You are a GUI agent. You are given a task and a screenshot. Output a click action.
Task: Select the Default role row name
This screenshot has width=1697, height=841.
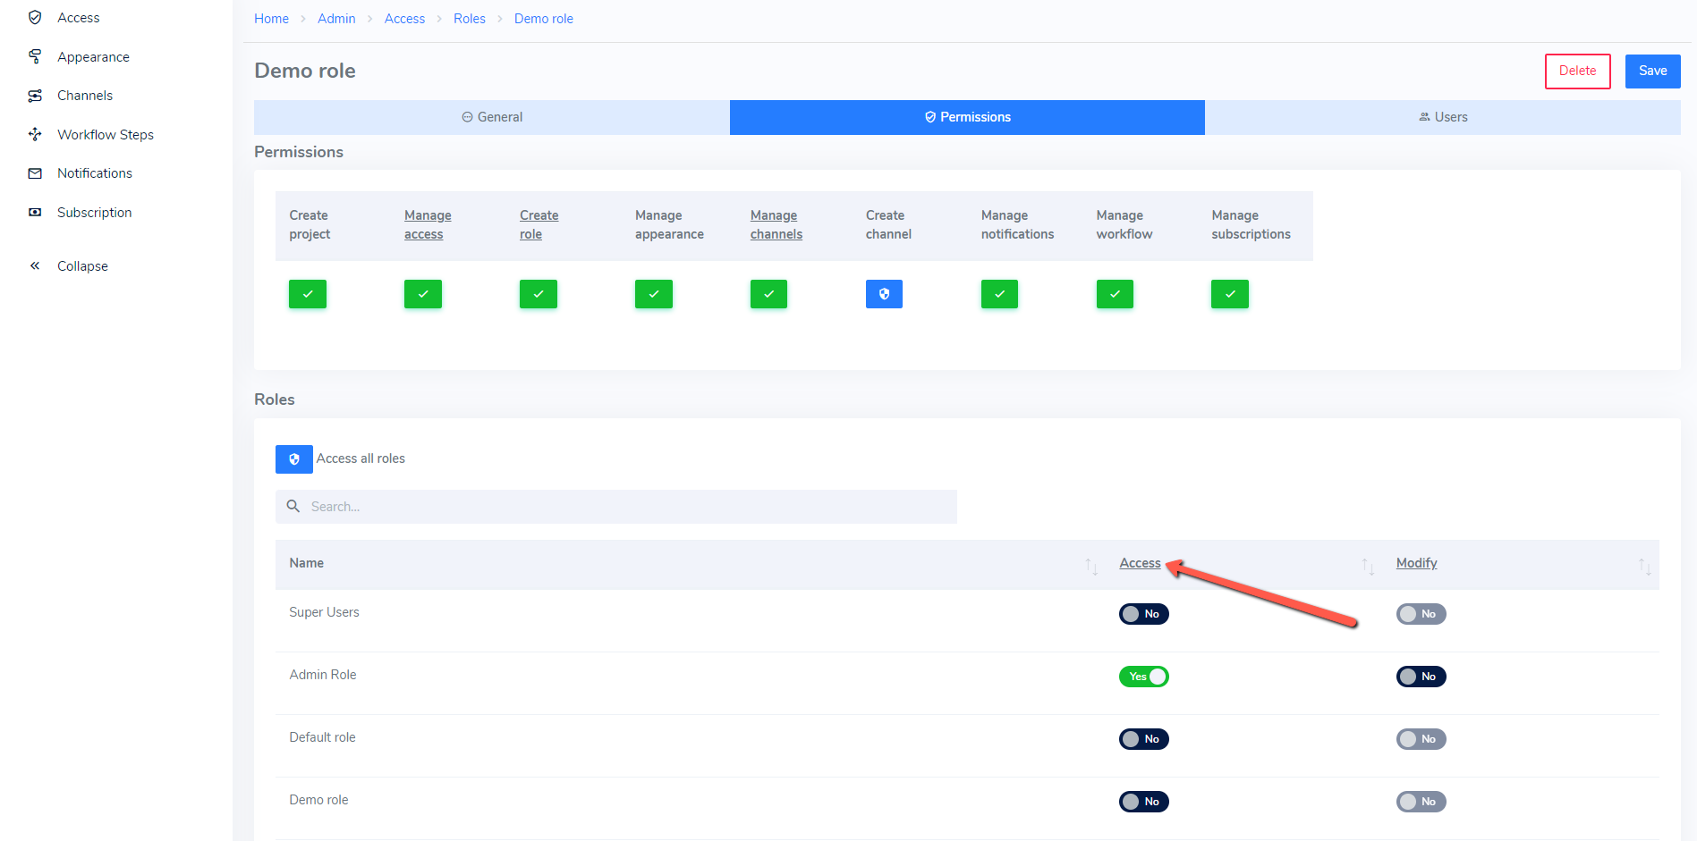coord(322,737)
